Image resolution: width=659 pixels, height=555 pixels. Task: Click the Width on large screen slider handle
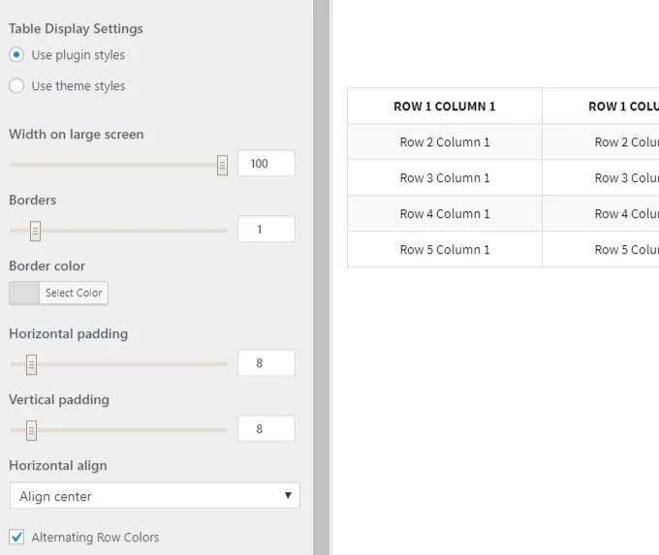222,165
